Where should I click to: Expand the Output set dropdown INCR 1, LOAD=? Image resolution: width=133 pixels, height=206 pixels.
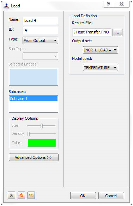(x=101, y=50)
